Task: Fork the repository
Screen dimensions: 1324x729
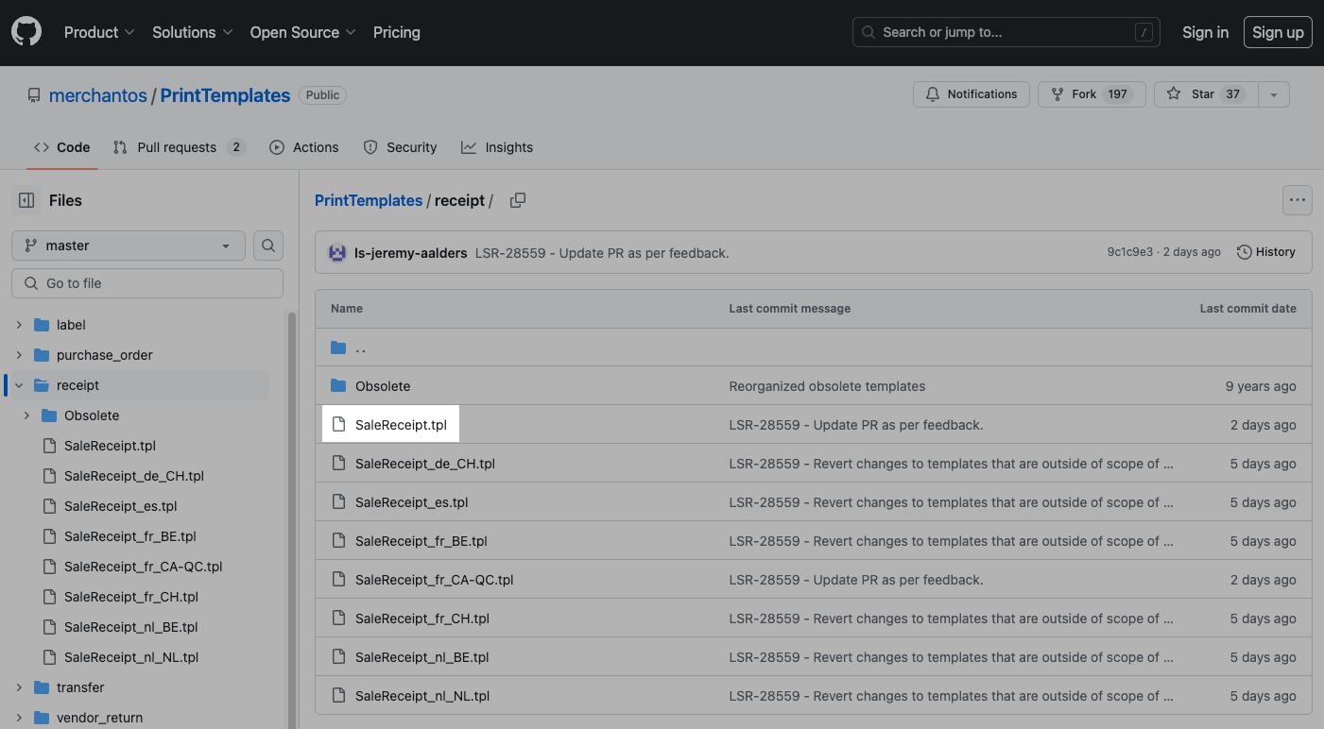Action: pos(1092,94)
